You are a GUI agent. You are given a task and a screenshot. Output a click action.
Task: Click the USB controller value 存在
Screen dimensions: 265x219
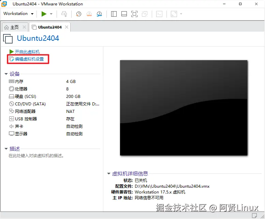pyautogui.click(x=70, y=119)
